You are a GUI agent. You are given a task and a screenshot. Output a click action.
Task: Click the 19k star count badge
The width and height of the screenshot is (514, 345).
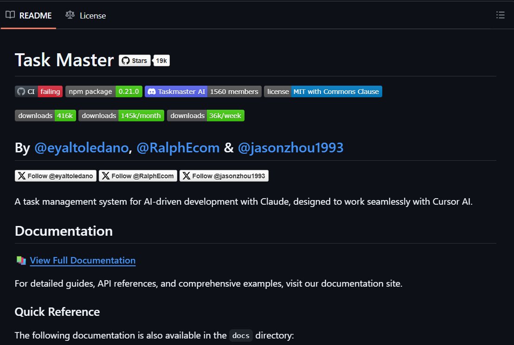pos(161,61)
